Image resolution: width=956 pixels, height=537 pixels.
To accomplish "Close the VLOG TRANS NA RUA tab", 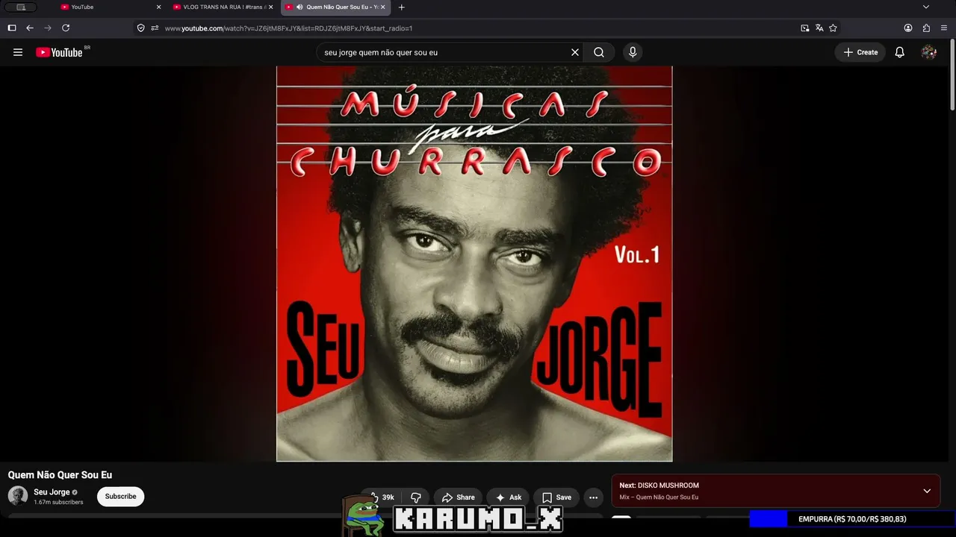I will [270, 7].
